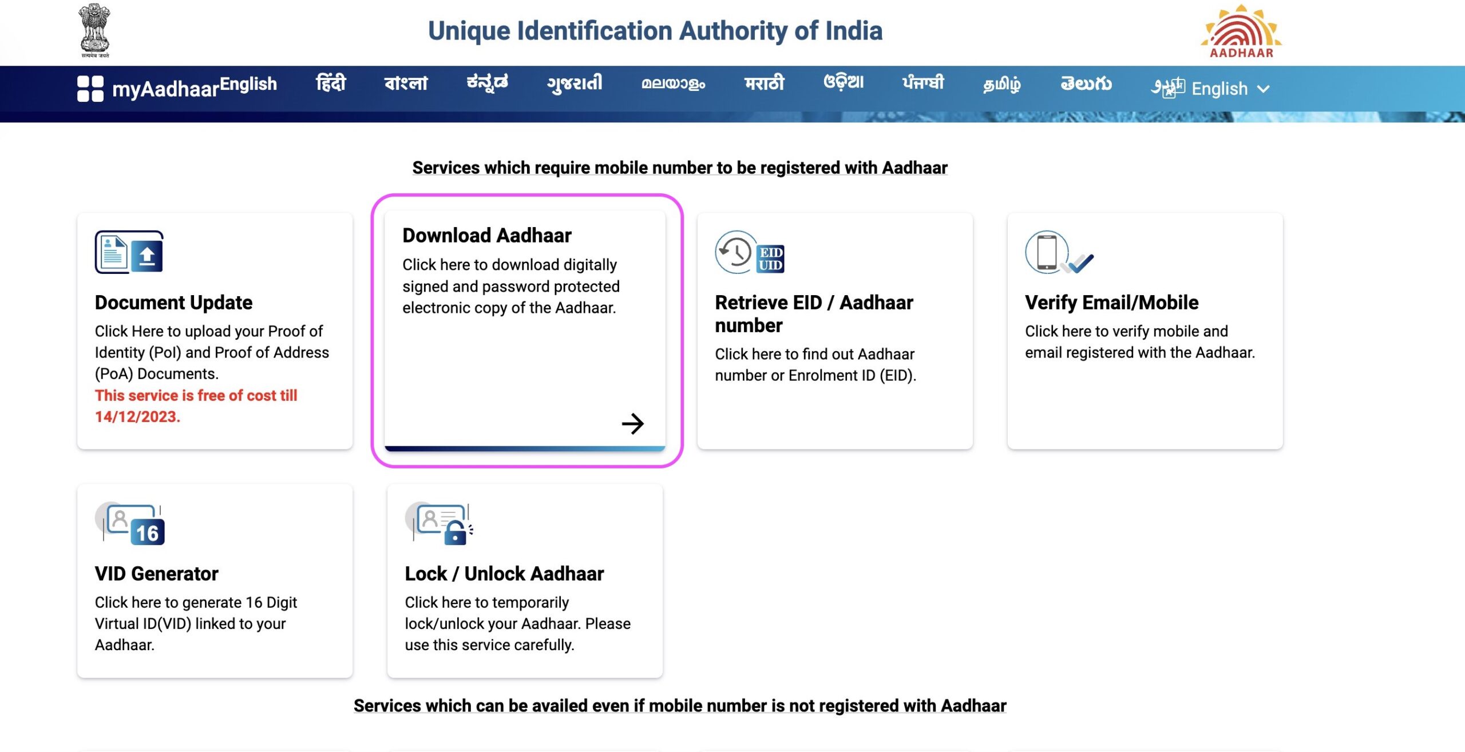Open the VID Generator title

(156, 574)
